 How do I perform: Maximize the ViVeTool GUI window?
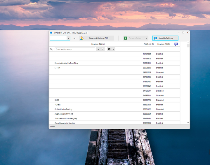click(x=183, y=33)
